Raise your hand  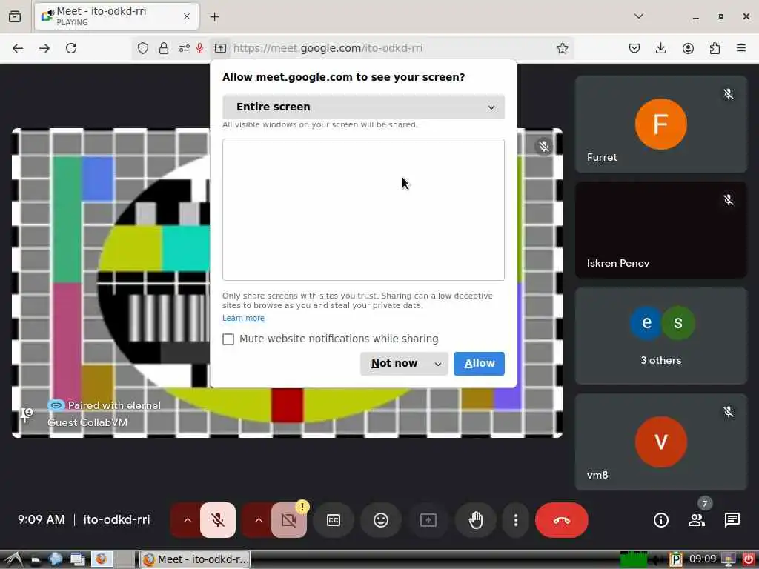pyautogui.click(x=476, y=520)
